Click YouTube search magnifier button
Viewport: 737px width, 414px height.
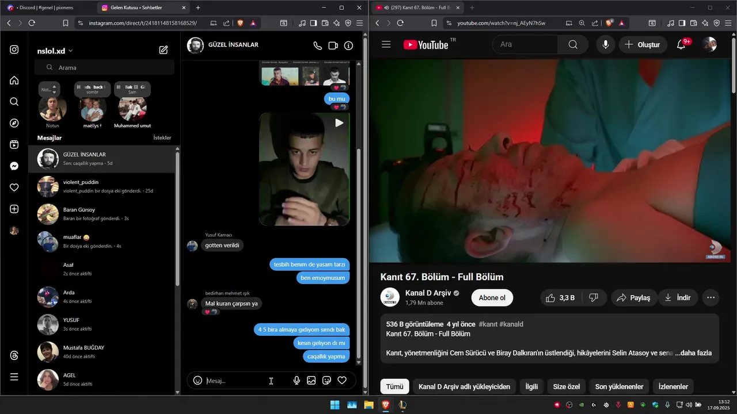click(573, 44)
